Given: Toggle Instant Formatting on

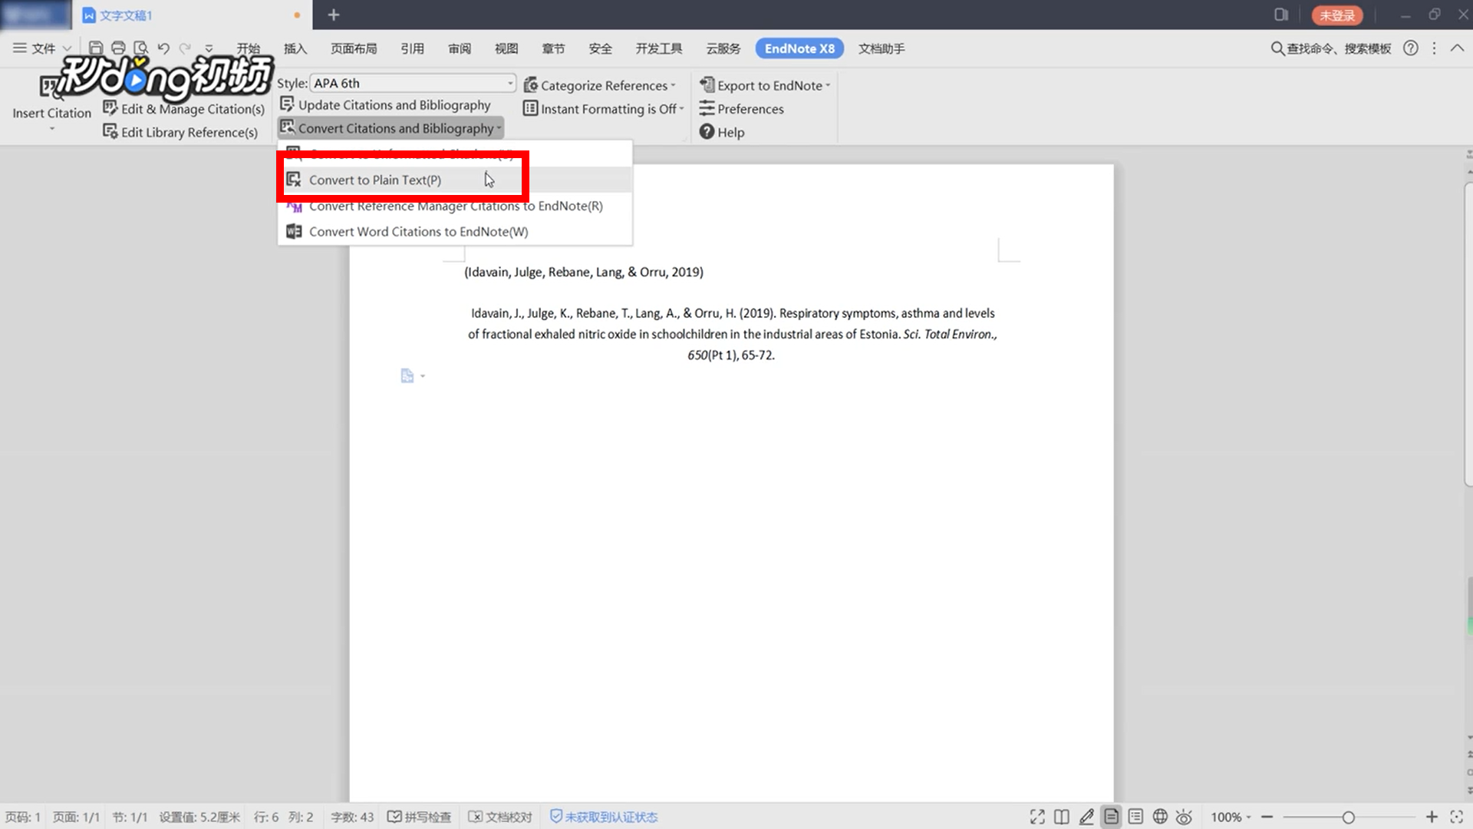Looking at the screenshot, I should 602,108.
